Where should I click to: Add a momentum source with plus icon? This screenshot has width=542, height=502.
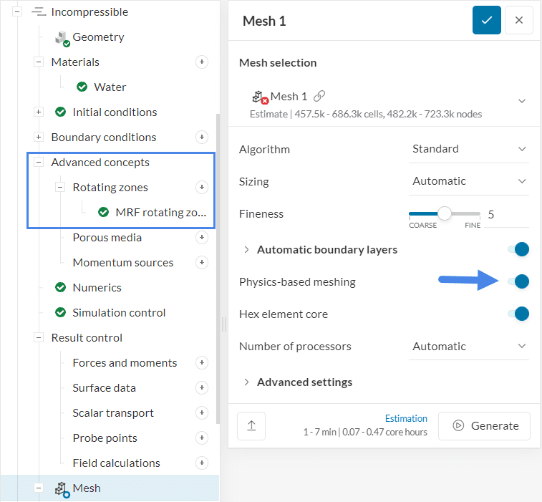(202, 263)
